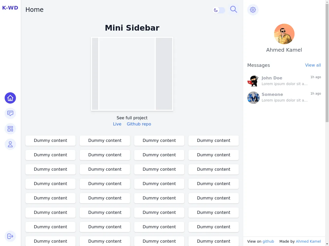Click the scrollbar down arrow
The width and height of the screenshot is (329, 246).
tap(327, 244)
